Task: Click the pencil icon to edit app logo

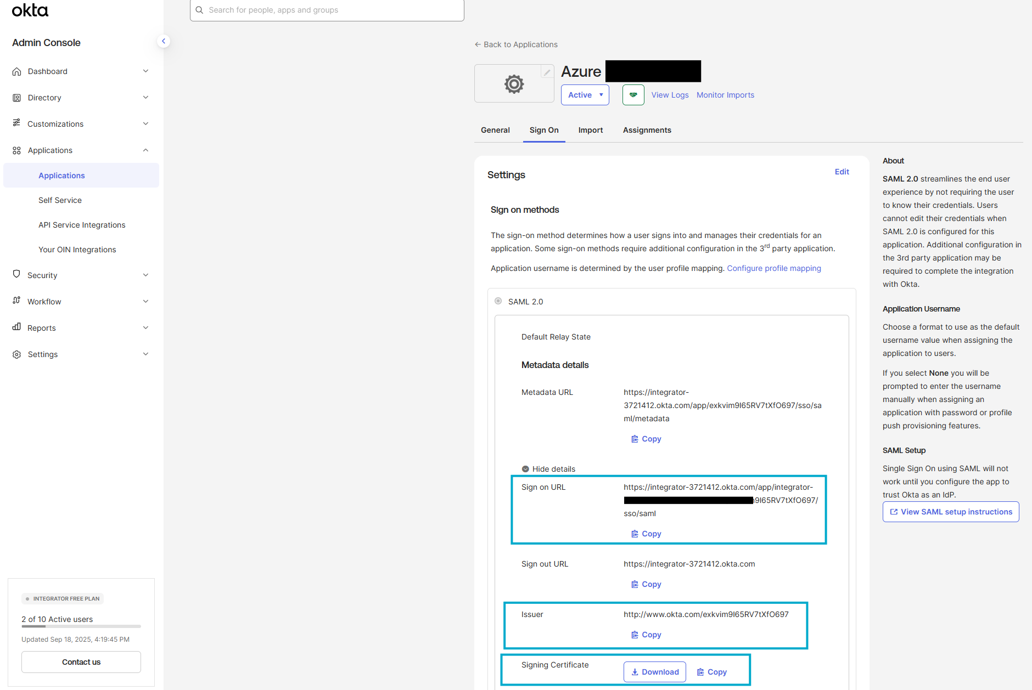Action: (x=547, y=72)
